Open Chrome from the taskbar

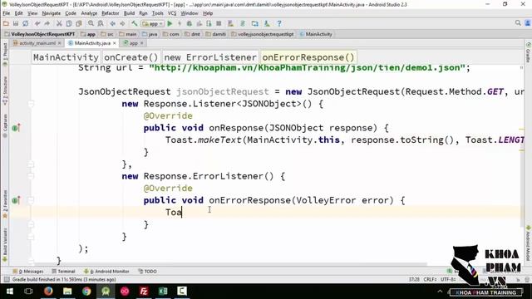click(x=86, y=292)
